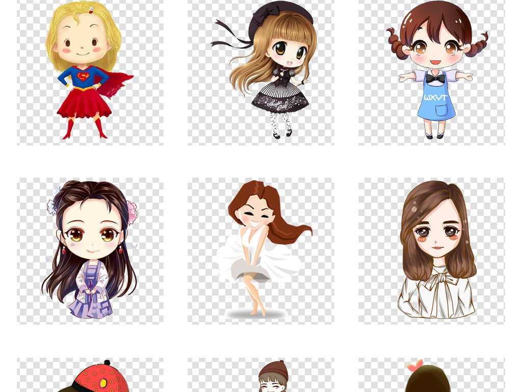The image size is (522, 392).
Task: Click the white blue flower in hair
Action: coord(53,206)
